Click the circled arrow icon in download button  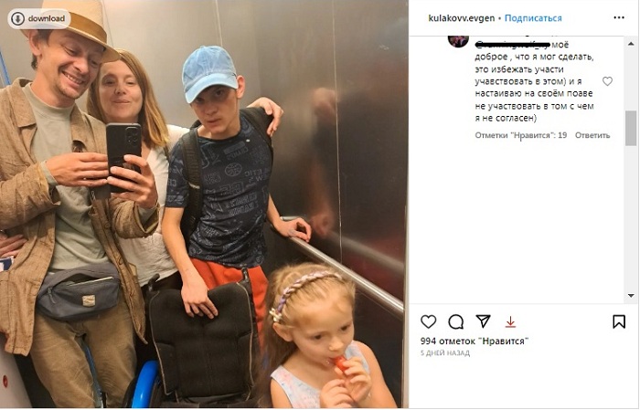tap(17, 19)
